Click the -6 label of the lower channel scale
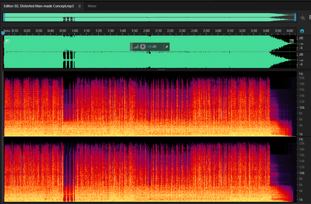The width and height of the screenshot is (311, 204). (301, 64)
